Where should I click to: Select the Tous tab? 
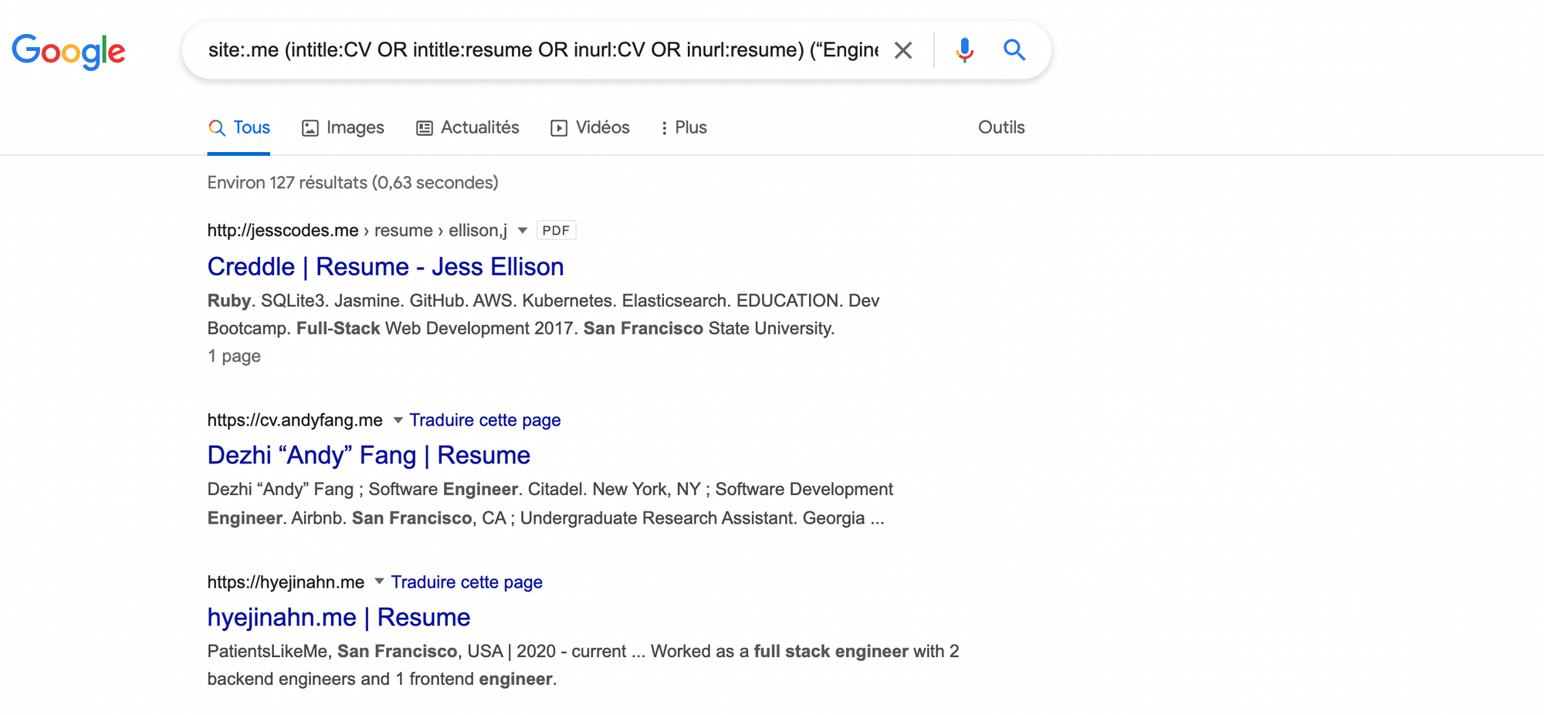(239, 128)
